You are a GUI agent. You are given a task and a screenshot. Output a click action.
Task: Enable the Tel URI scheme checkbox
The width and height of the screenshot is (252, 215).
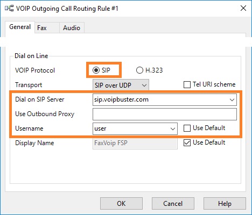[187, 84]
